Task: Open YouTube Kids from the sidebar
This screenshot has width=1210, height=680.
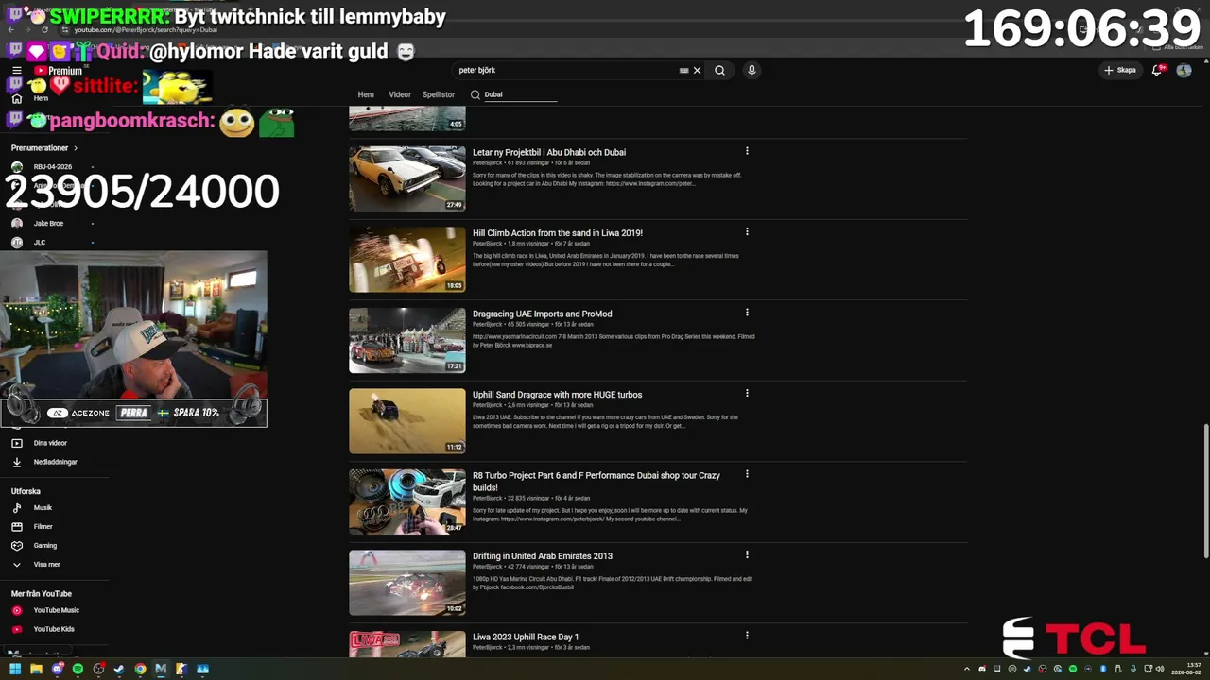Action: [53, 629]
